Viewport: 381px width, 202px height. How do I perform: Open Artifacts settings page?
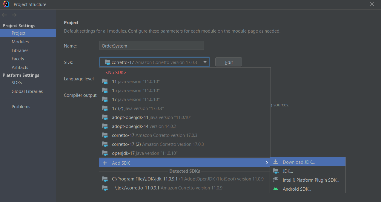(x=28, y=67)
